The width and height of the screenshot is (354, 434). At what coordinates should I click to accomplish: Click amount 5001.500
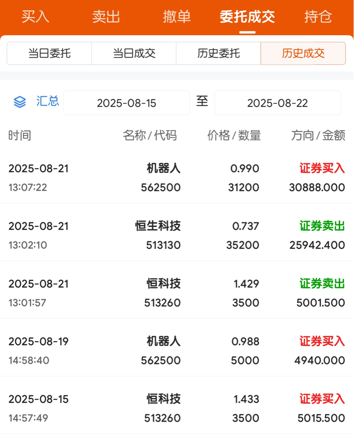[x=321, y=303]
